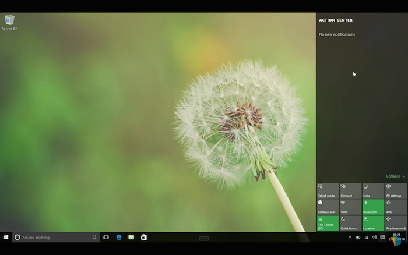Show hidden system tray icons
This screenshot has height=255, width=408.
click(x=350, y=238)
